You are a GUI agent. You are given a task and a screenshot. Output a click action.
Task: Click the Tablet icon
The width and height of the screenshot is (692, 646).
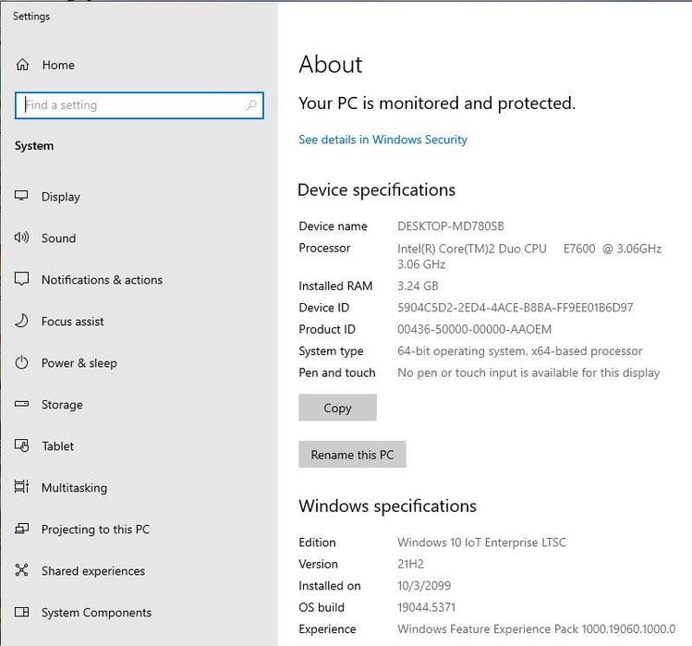click(21, 445)
